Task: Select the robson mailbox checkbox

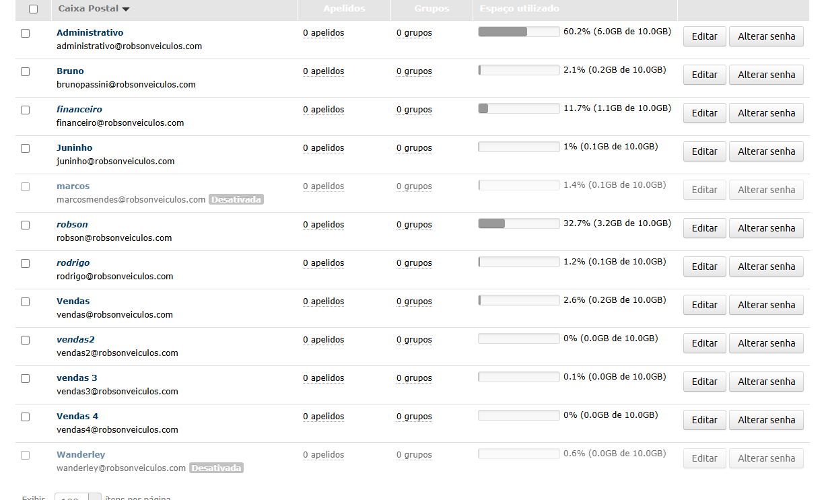Action: (26, 225)
